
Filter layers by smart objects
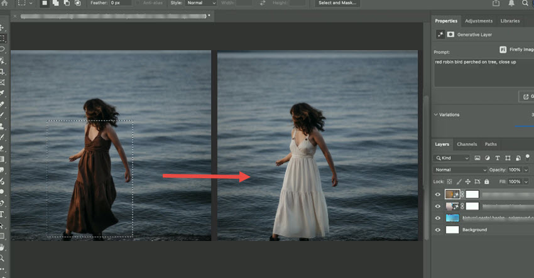518,158
